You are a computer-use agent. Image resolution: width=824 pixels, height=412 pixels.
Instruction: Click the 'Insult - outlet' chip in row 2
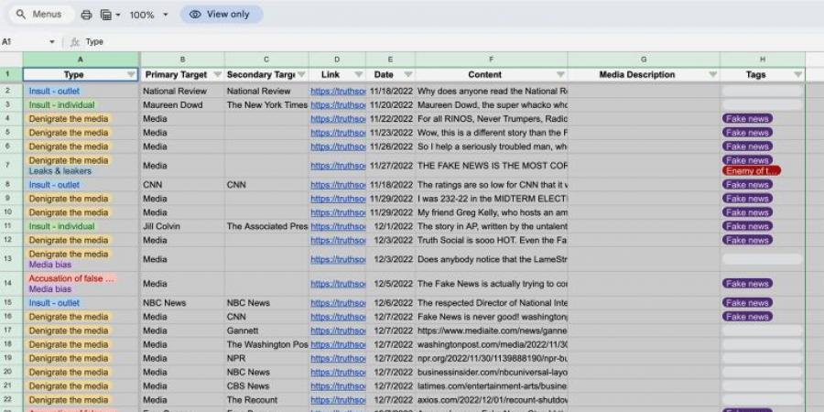pyautogui.click(x=54, y=91)
